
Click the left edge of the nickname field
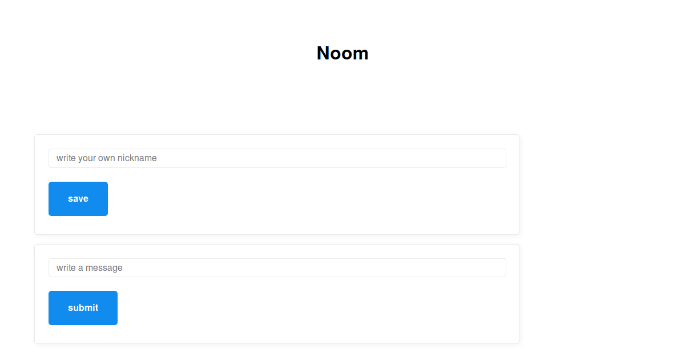click(x=54, y=158)
